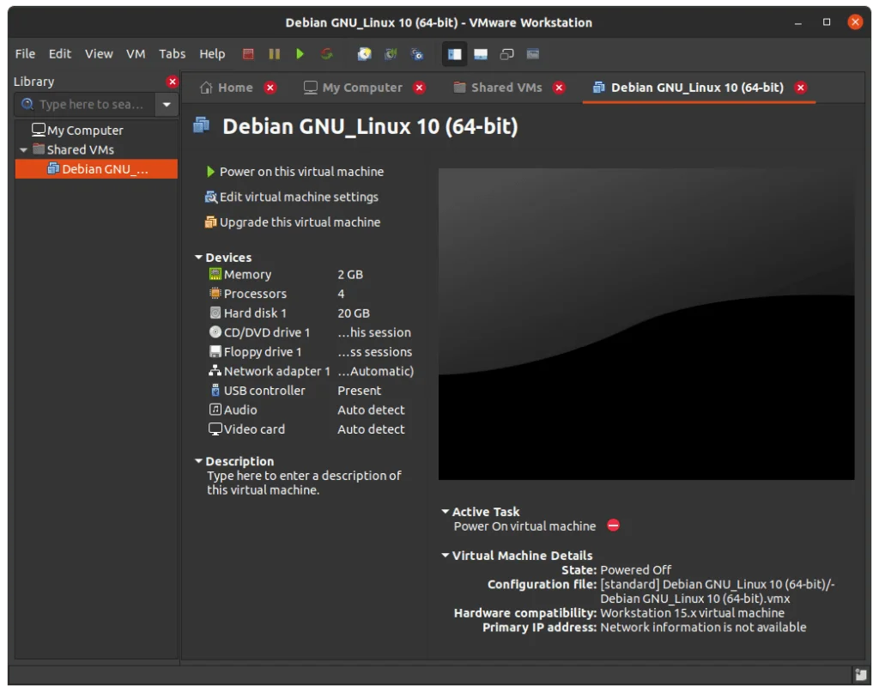Click the Suspend (pause) toolbar icon
This screenshot has width=879, height=693.
pos(274,54)
